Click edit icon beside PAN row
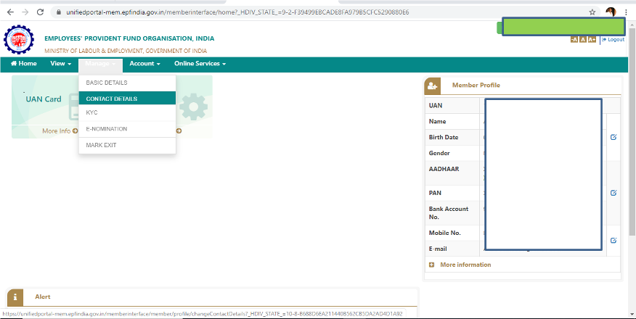Viewport: 636px width, 319px height. 613,193
